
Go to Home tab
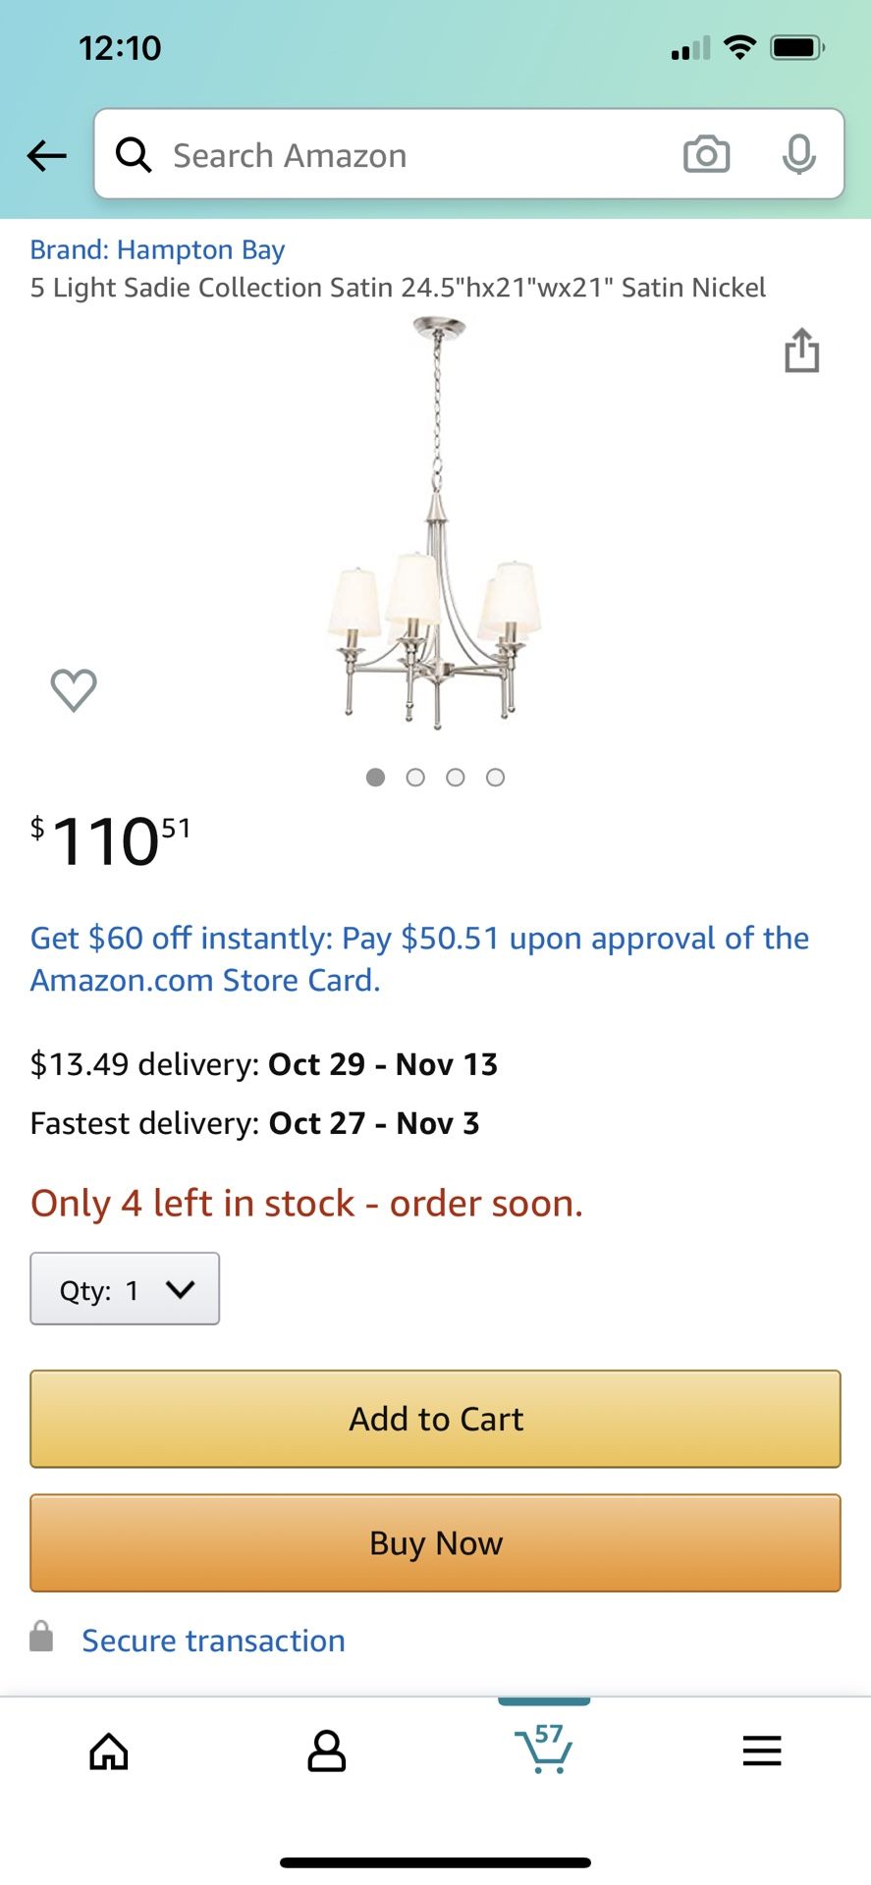109,1750
